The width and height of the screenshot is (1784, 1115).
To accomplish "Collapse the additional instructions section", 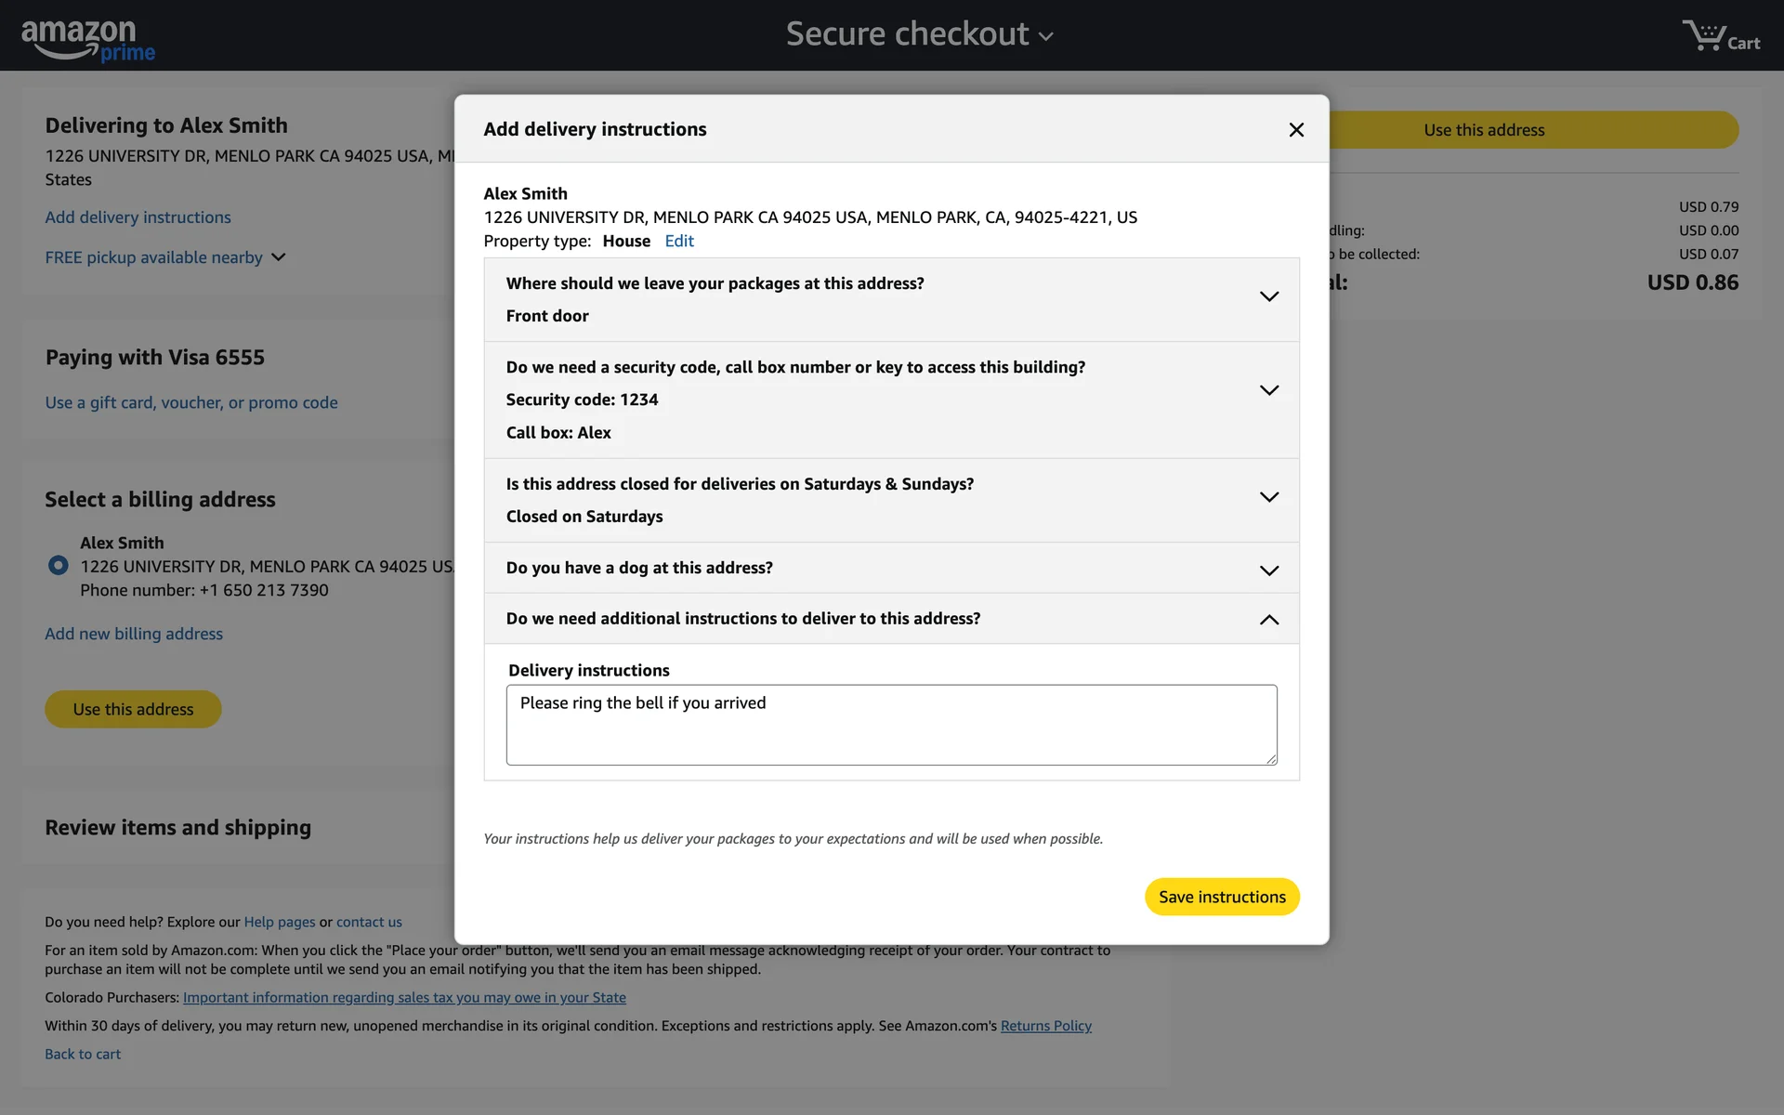I will click(1268, 620).
